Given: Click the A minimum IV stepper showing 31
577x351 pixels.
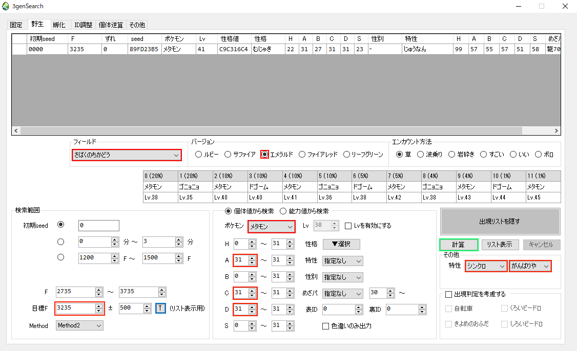Looking at the screenshot, I should point(252,260).
